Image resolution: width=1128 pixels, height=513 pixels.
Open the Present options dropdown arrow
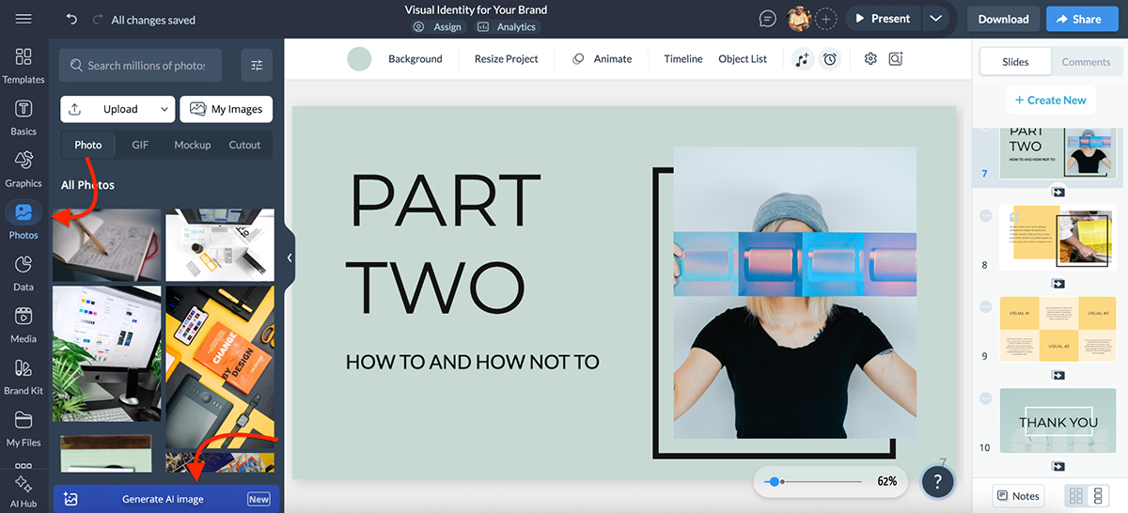(x=934, y=19)
